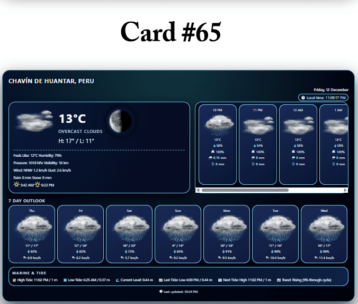Click the humidity droplet icon in Thursday card

pyautogui.click(x=28, y=252)
